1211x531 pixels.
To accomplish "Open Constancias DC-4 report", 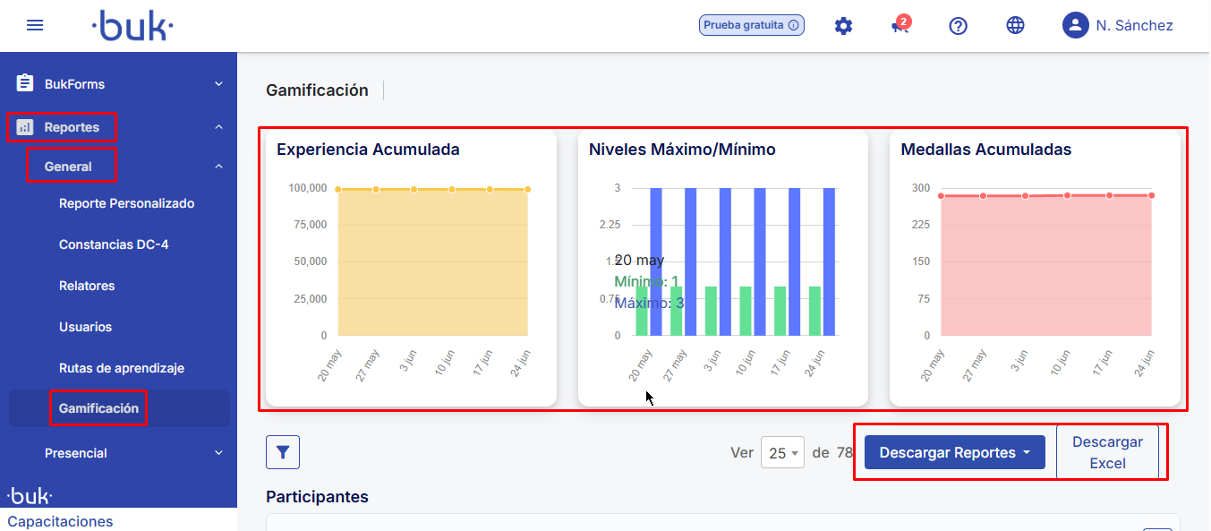I will click(114, 244).
